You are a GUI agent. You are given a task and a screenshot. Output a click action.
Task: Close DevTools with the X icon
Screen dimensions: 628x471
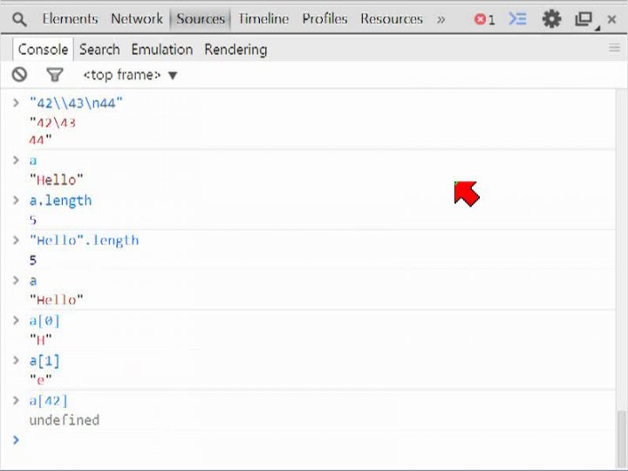pyautogui.click(x=611, y=19)
